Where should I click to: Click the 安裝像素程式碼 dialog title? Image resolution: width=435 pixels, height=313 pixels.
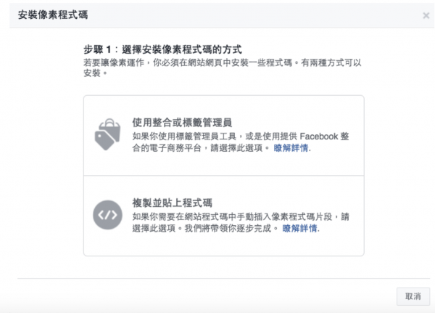coord(53,15)
